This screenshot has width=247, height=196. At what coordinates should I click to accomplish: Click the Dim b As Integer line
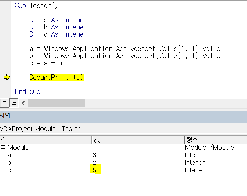coord(58,27)
